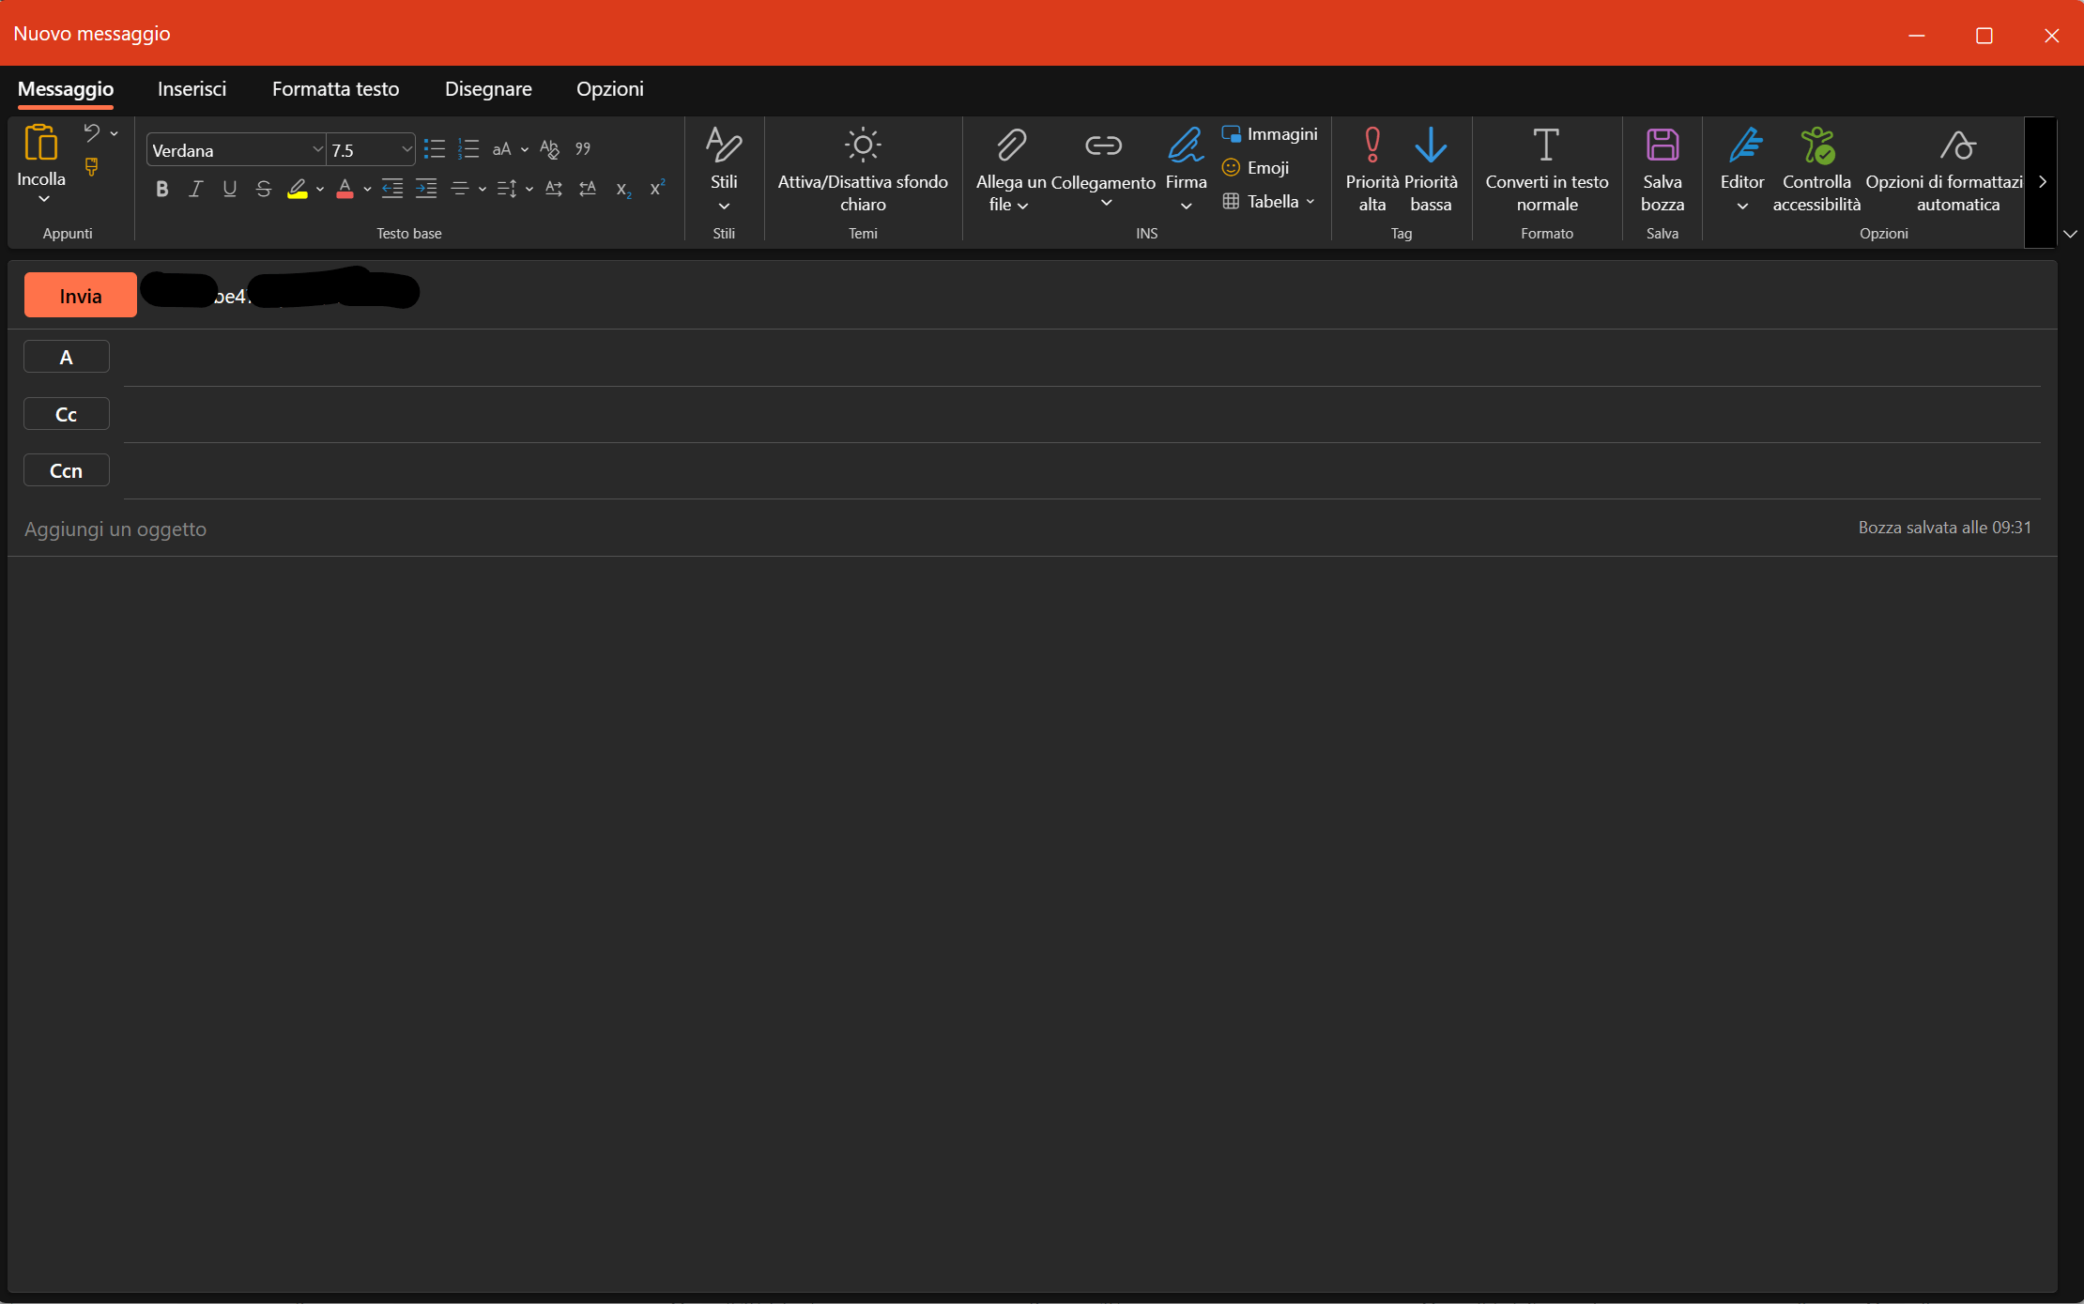Set Priorità bassa importance
Viewport: 2084px width, 1304px height.
pyautogui.click(x=1431, y=170)
